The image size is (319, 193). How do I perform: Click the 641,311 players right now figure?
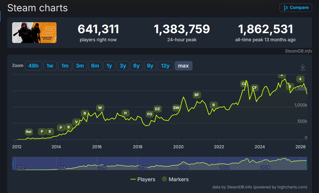(x=98, y=29)
